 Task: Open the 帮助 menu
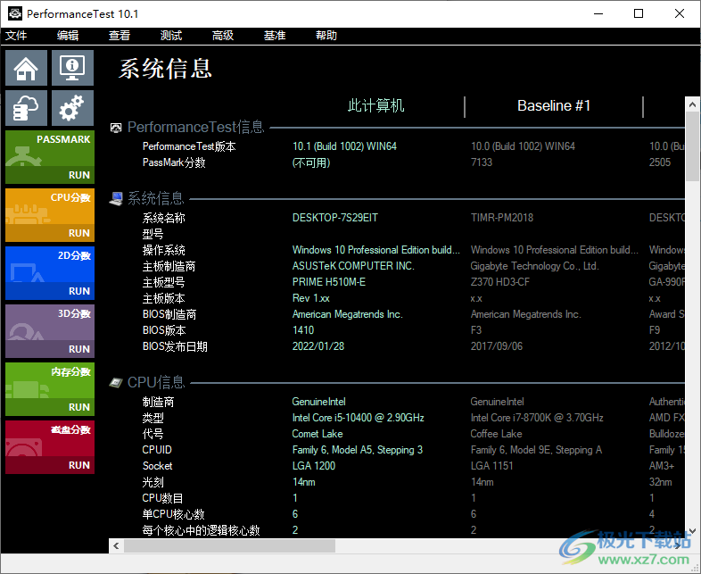coord(326,36)
